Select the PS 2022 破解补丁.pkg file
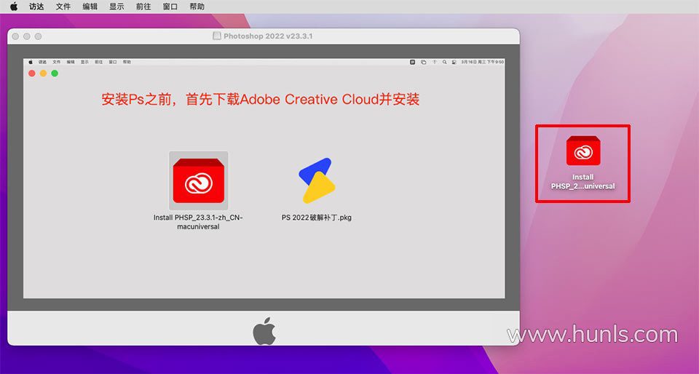Screen dimensions: 699x374 click(317, 180)
